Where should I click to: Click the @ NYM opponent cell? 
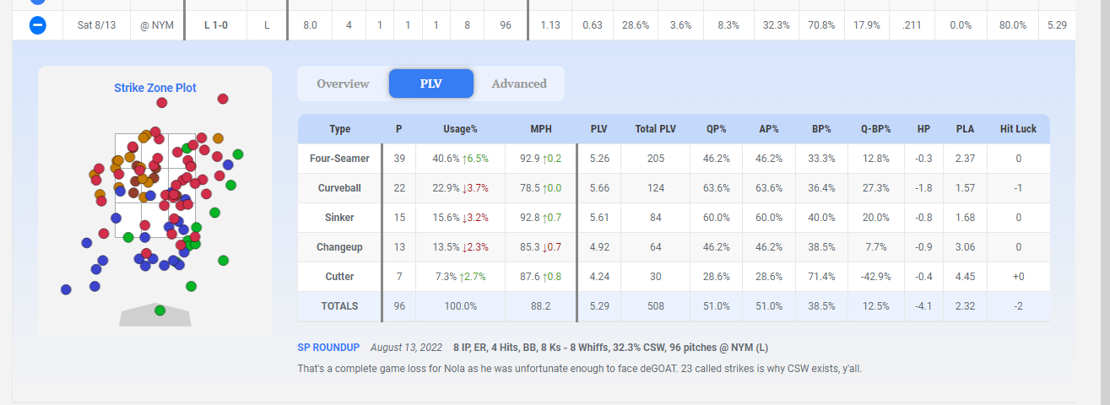(x=157, y=25)
